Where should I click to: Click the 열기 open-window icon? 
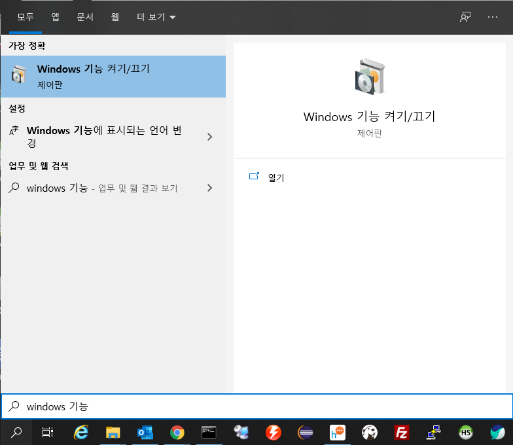pyautogui.click(x=254, y=177)
